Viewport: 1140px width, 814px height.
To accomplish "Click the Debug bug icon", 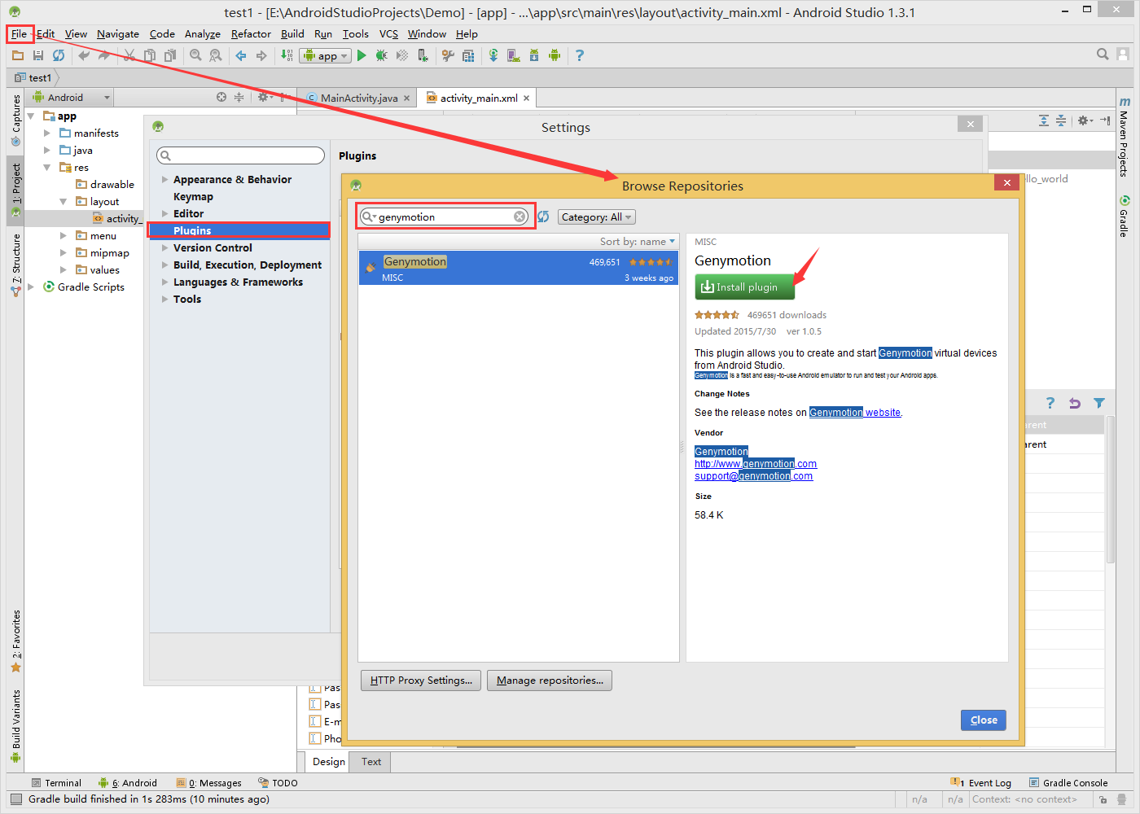I will coord(382,55).
